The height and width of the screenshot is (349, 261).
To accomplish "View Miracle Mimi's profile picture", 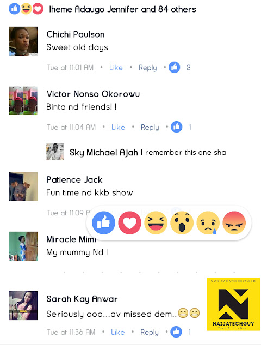I will [x=23, y=246].
